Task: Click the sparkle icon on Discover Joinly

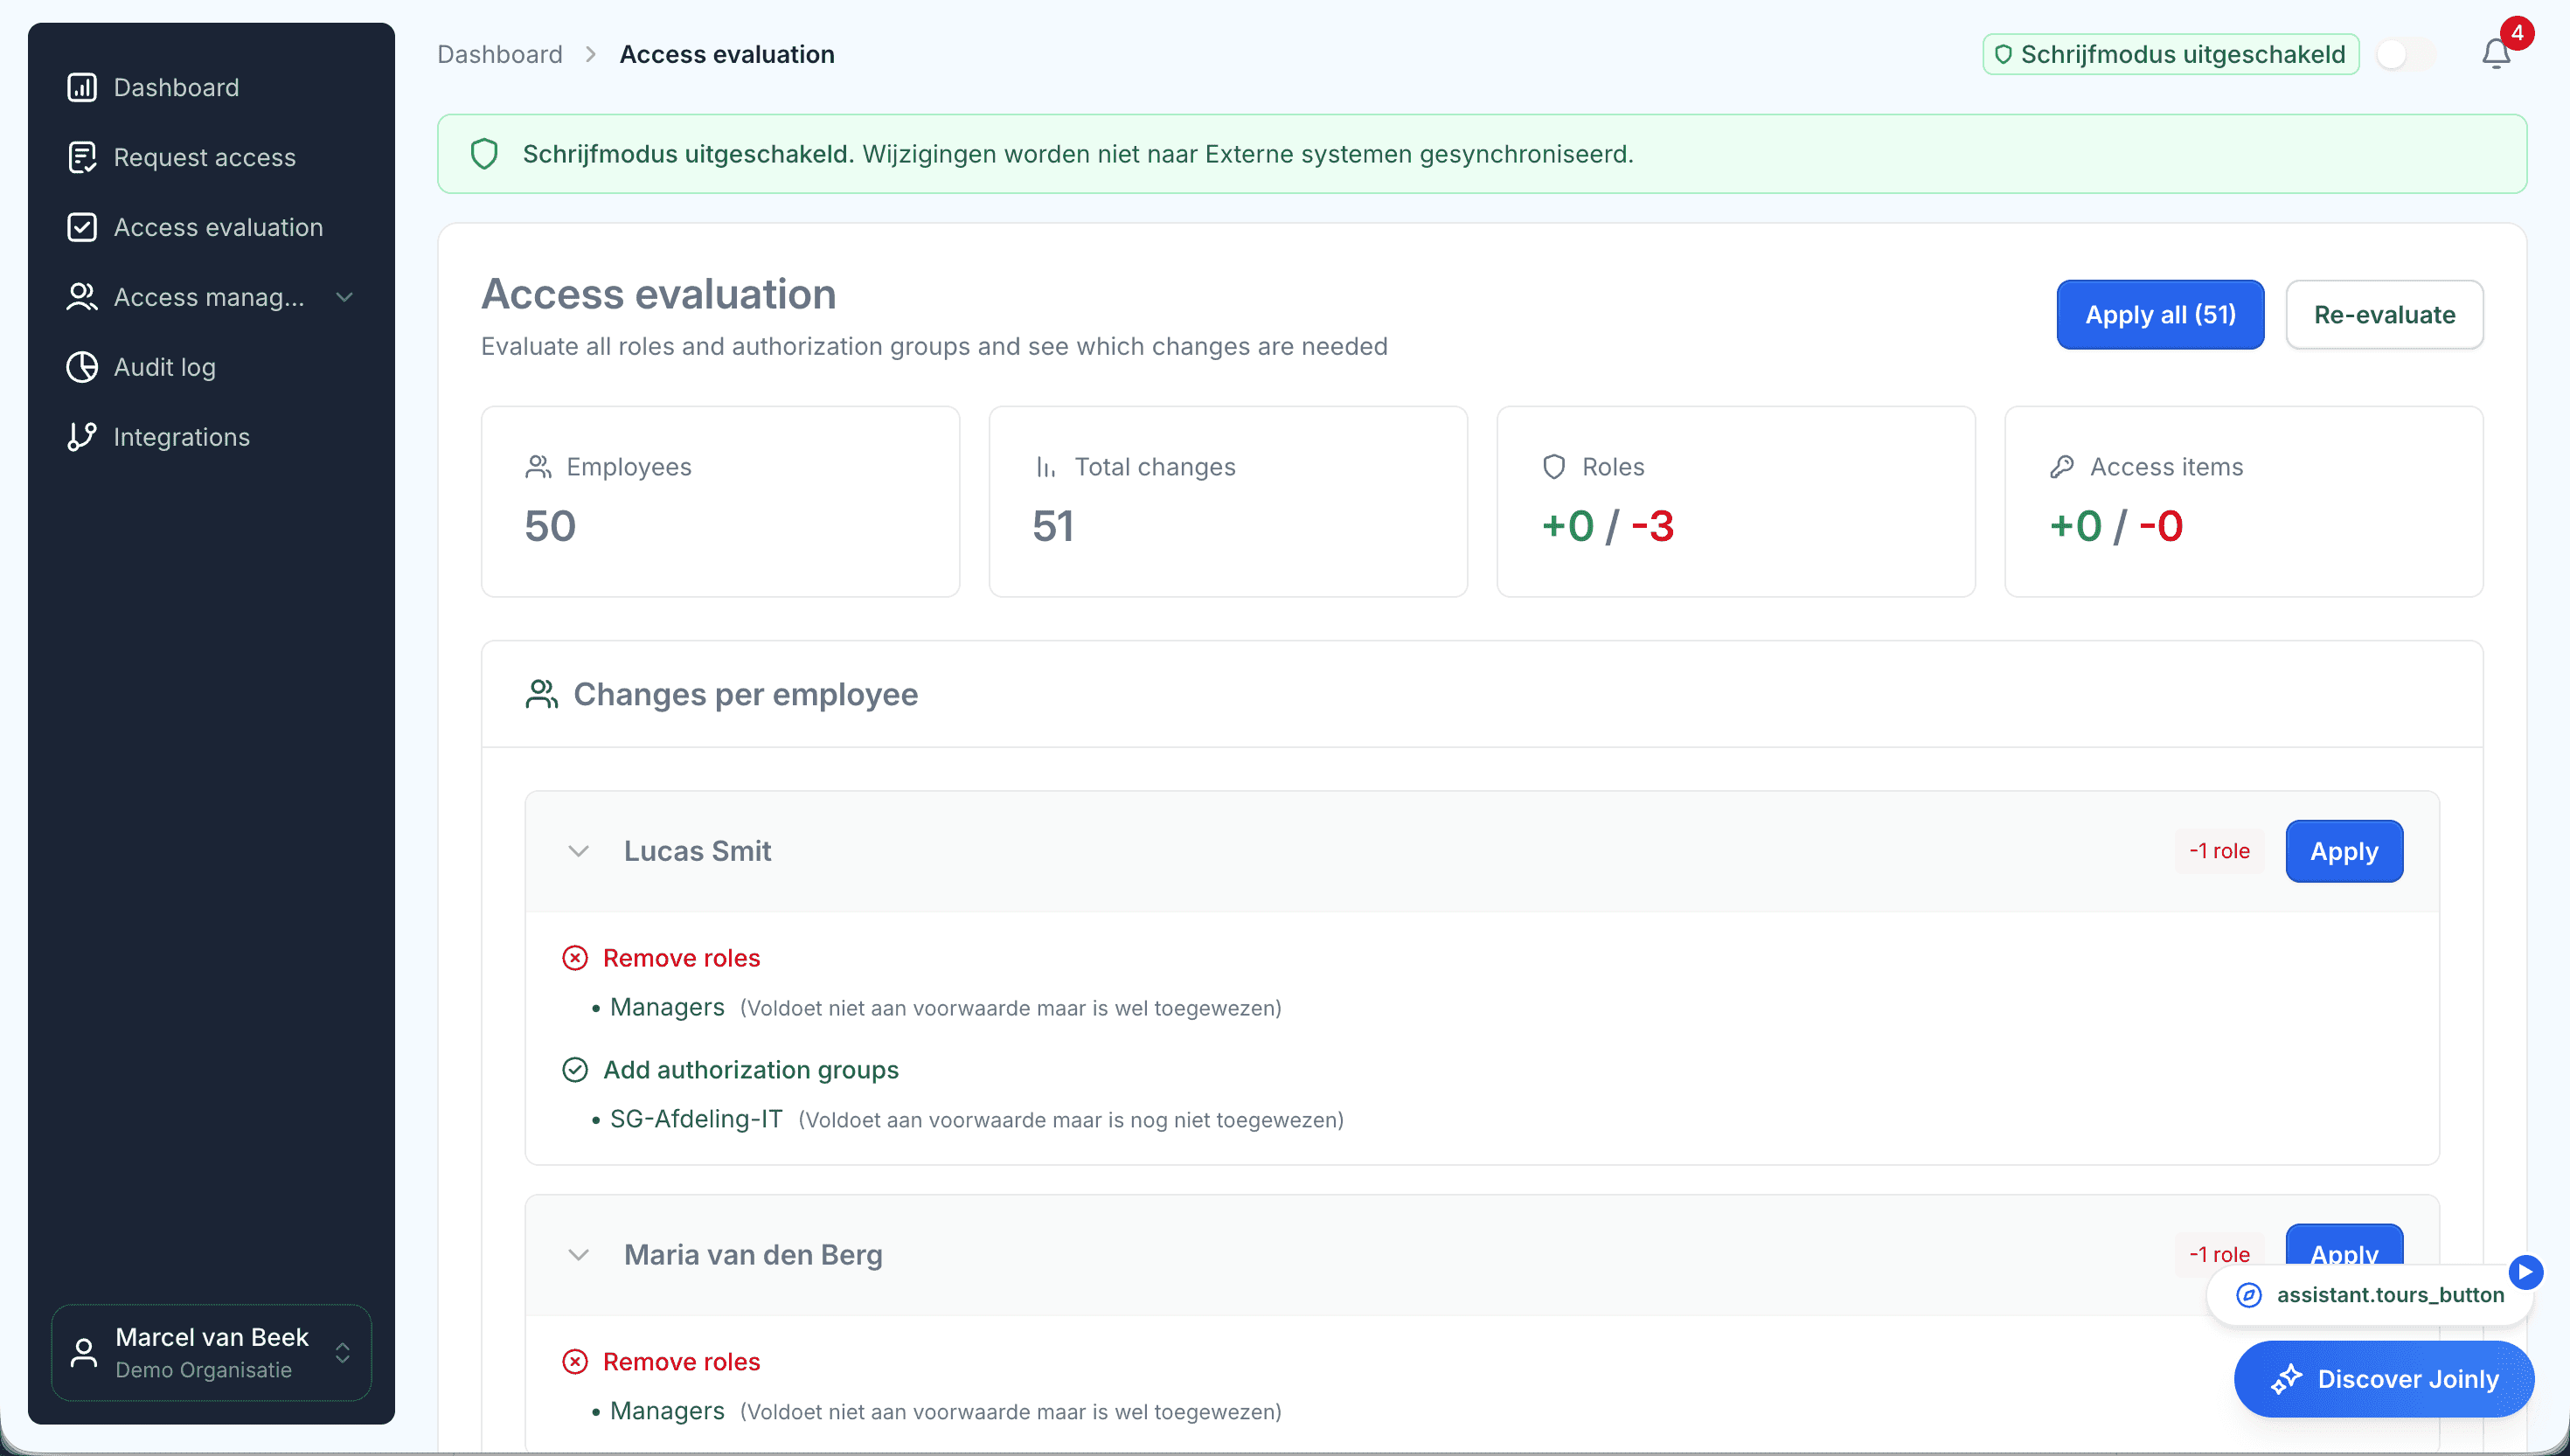Action: [2286, 1380]
